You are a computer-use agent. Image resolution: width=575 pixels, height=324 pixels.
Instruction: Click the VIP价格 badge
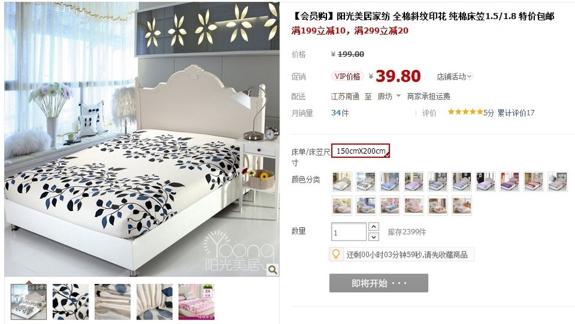347,76
